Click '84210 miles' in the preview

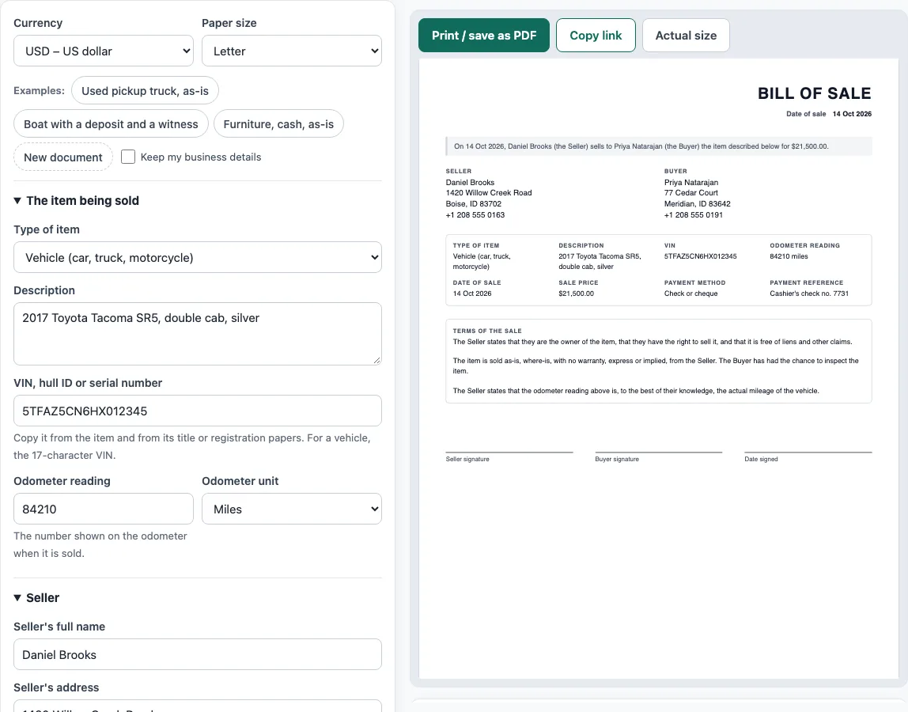coord(789,256)
